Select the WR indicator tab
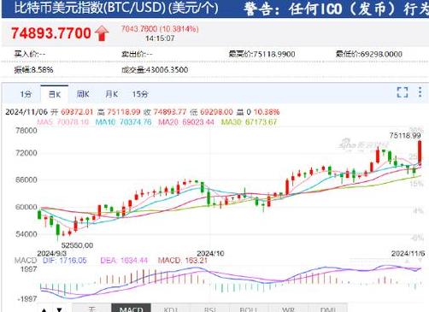The image size is (429, 312). tap(288, 309)
